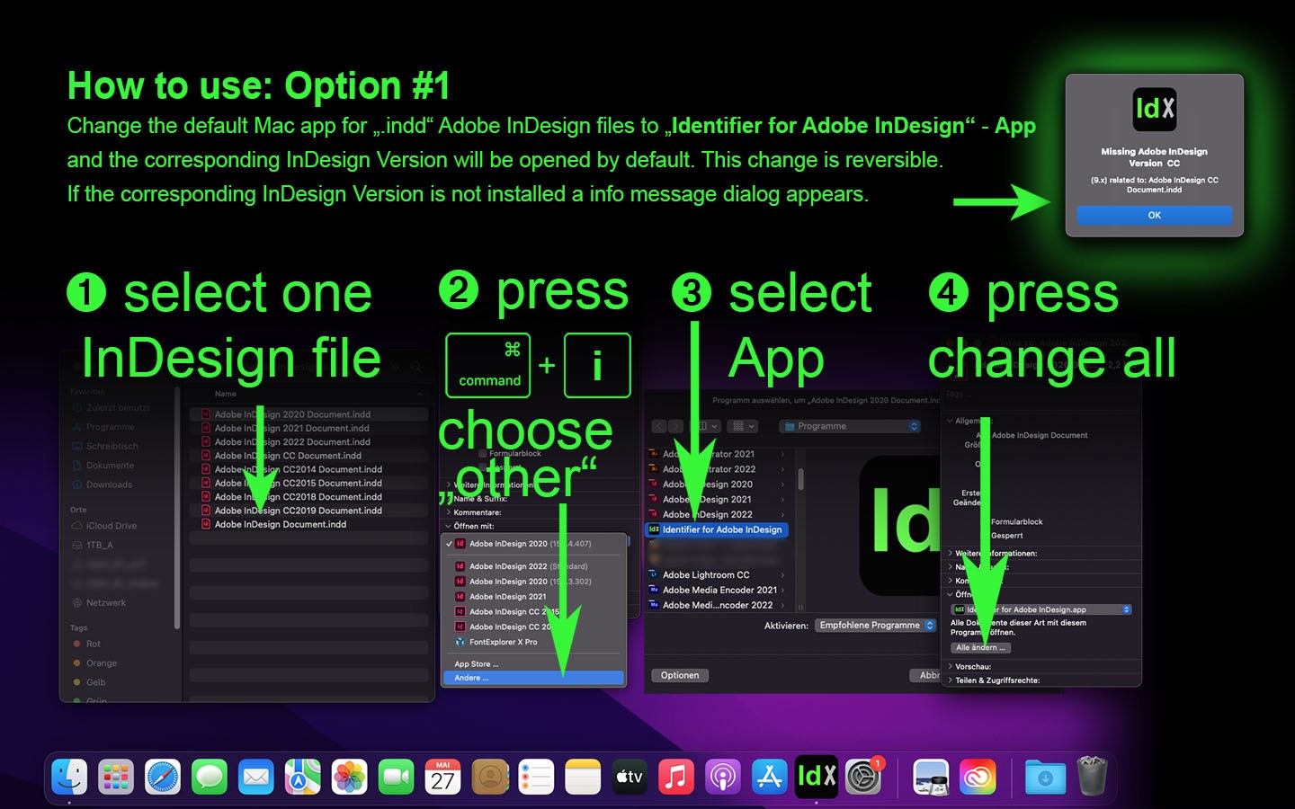Select the checked Adobe InDesign 2020 menu entry

(533, 544)
